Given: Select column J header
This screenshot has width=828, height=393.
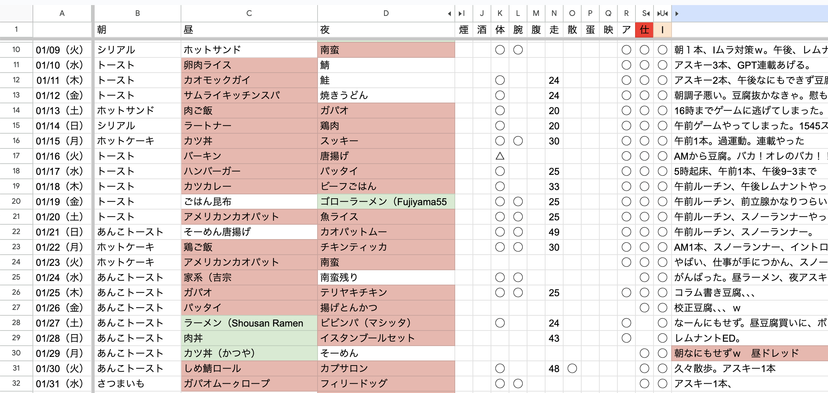Looking at the screenshot, I should (482, 13).
